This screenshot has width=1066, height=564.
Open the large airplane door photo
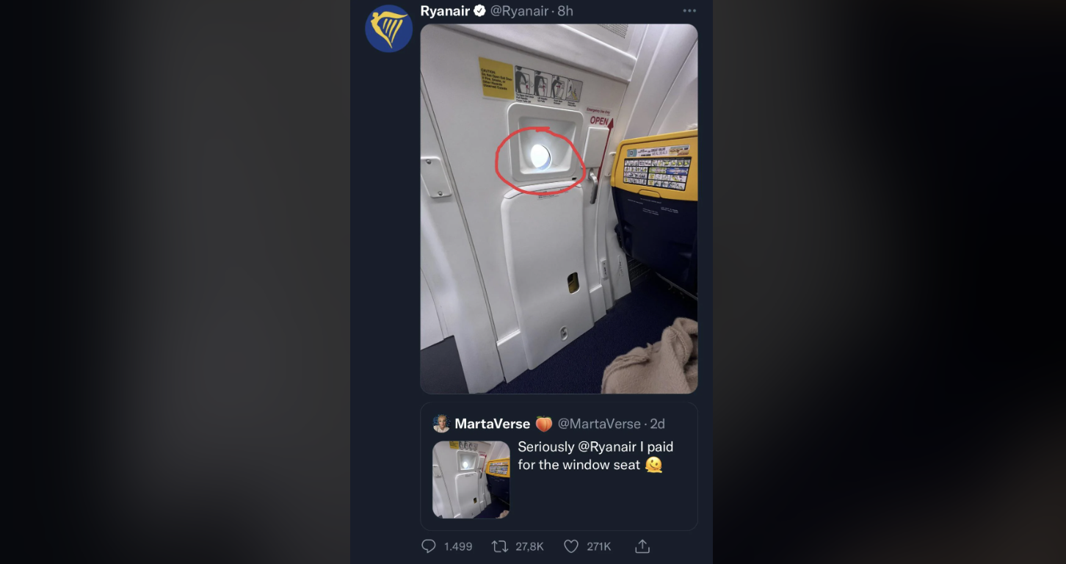tap(559, 209)
